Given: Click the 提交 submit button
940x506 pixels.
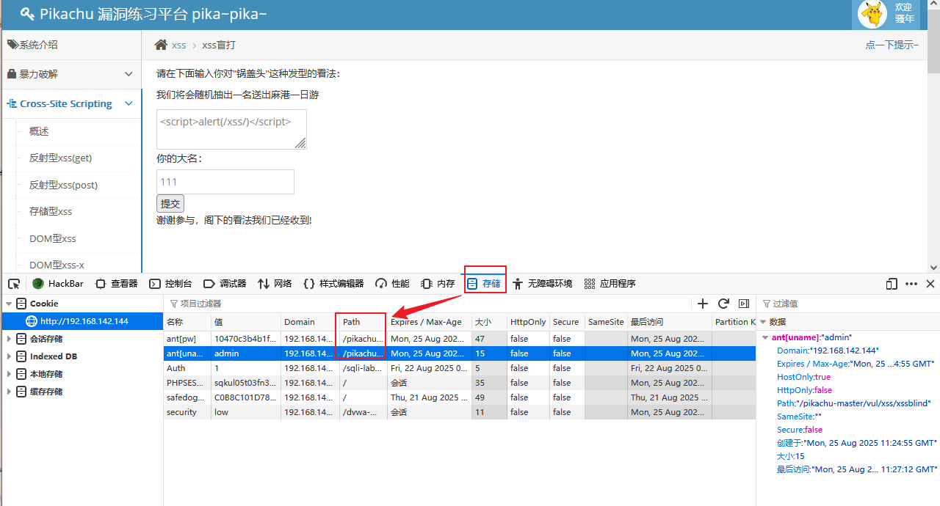Looking at the screenshot, I should [170, 204].
